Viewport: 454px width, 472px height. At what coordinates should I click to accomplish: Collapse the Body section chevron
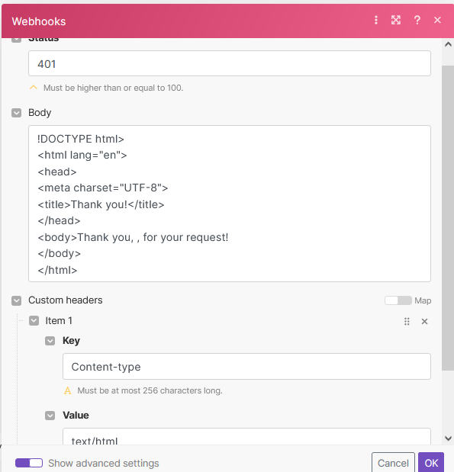(17, 113)
